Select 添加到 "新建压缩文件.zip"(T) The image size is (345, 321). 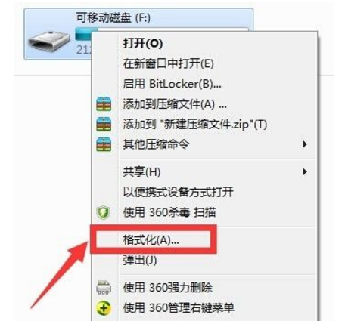point(194,124)
